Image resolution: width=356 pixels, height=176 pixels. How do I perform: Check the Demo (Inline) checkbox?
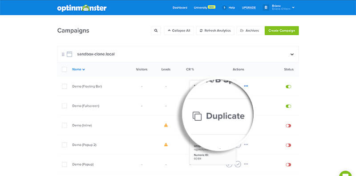click(65, 125)
